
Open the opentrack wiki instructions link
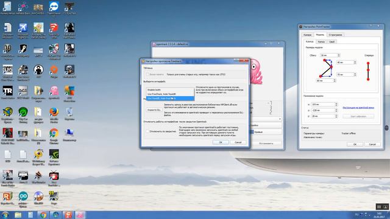358,108
